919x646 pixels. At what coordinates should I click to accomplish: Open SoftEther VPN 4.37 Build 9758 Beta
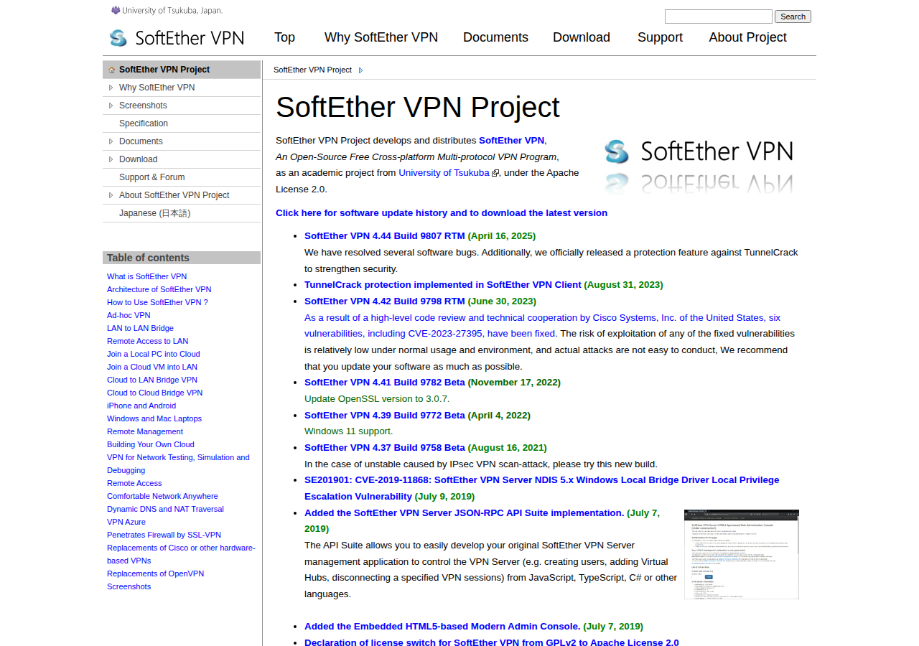pos(385,448)
